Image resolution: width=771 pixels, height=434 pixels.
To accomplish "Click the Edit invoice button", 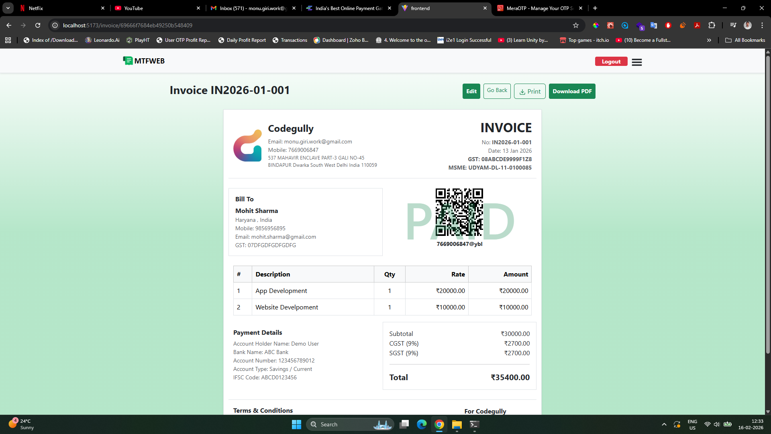I will (x=471, y=91).
